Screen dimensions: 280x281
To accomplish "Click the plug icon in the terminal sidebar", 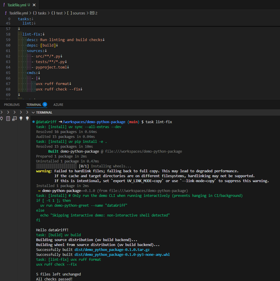I will (2, 119).
